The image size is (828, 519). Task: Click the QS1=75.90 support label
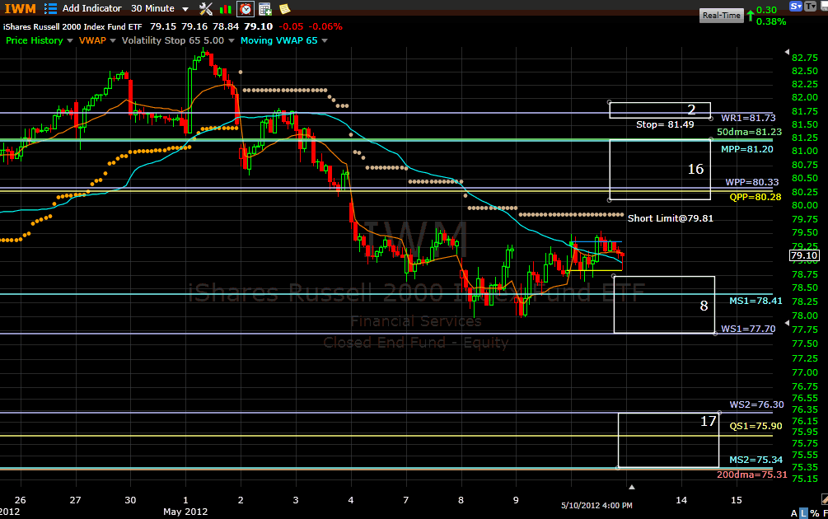pos(755,426)
